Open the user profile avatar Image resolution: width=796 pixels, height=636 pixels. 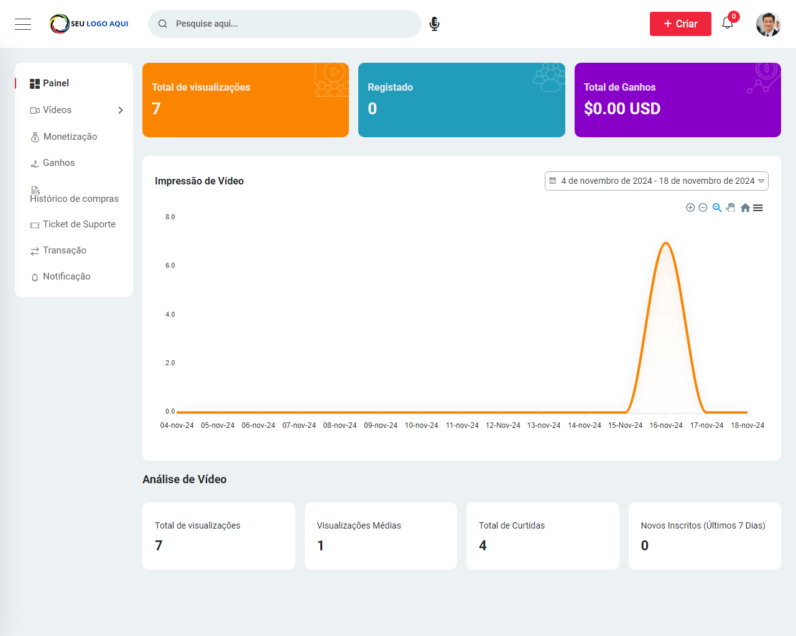pyautogui.click(x=768, y=24)
